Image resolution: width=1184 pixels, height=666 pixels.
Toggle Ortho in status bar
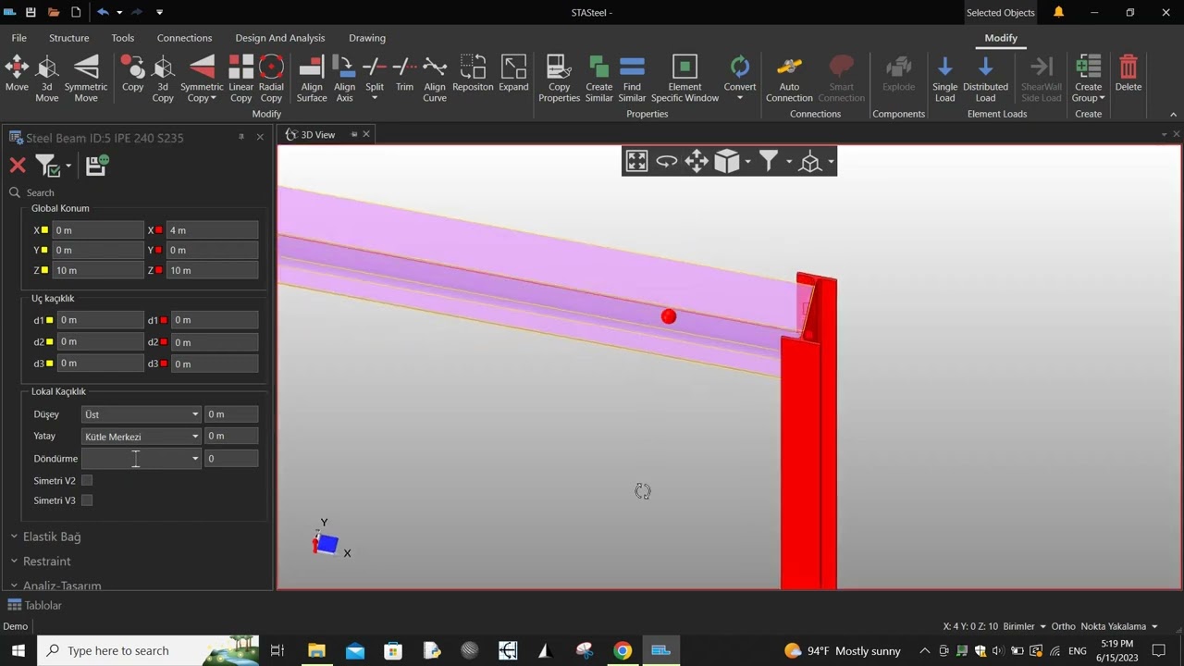1064,626
